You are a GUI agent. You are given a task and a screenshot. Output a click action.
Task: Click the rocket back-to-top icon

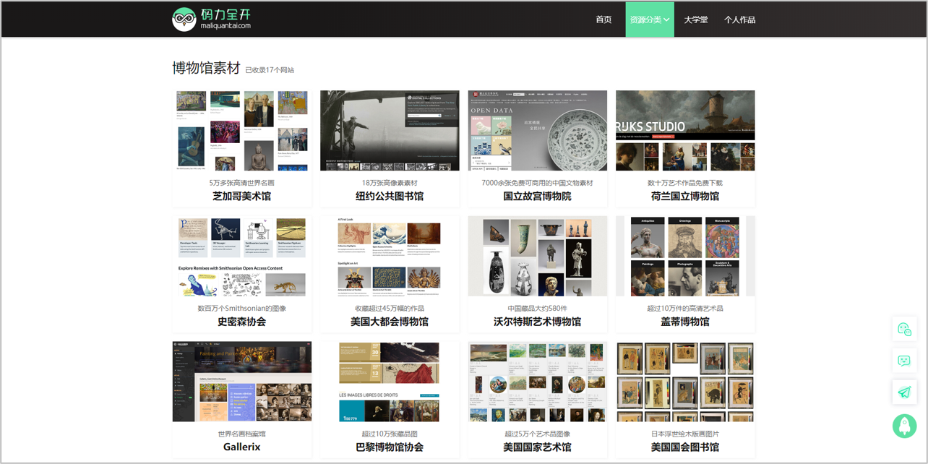(x=904, y=426)
